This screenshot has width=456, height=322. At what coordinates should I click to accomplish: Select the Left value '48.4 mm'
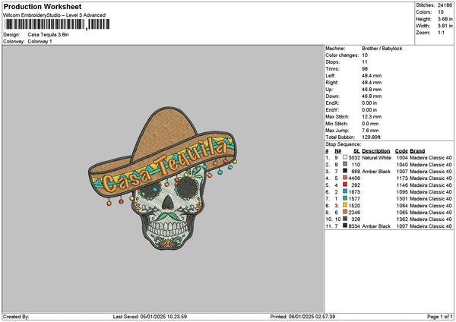372,76
